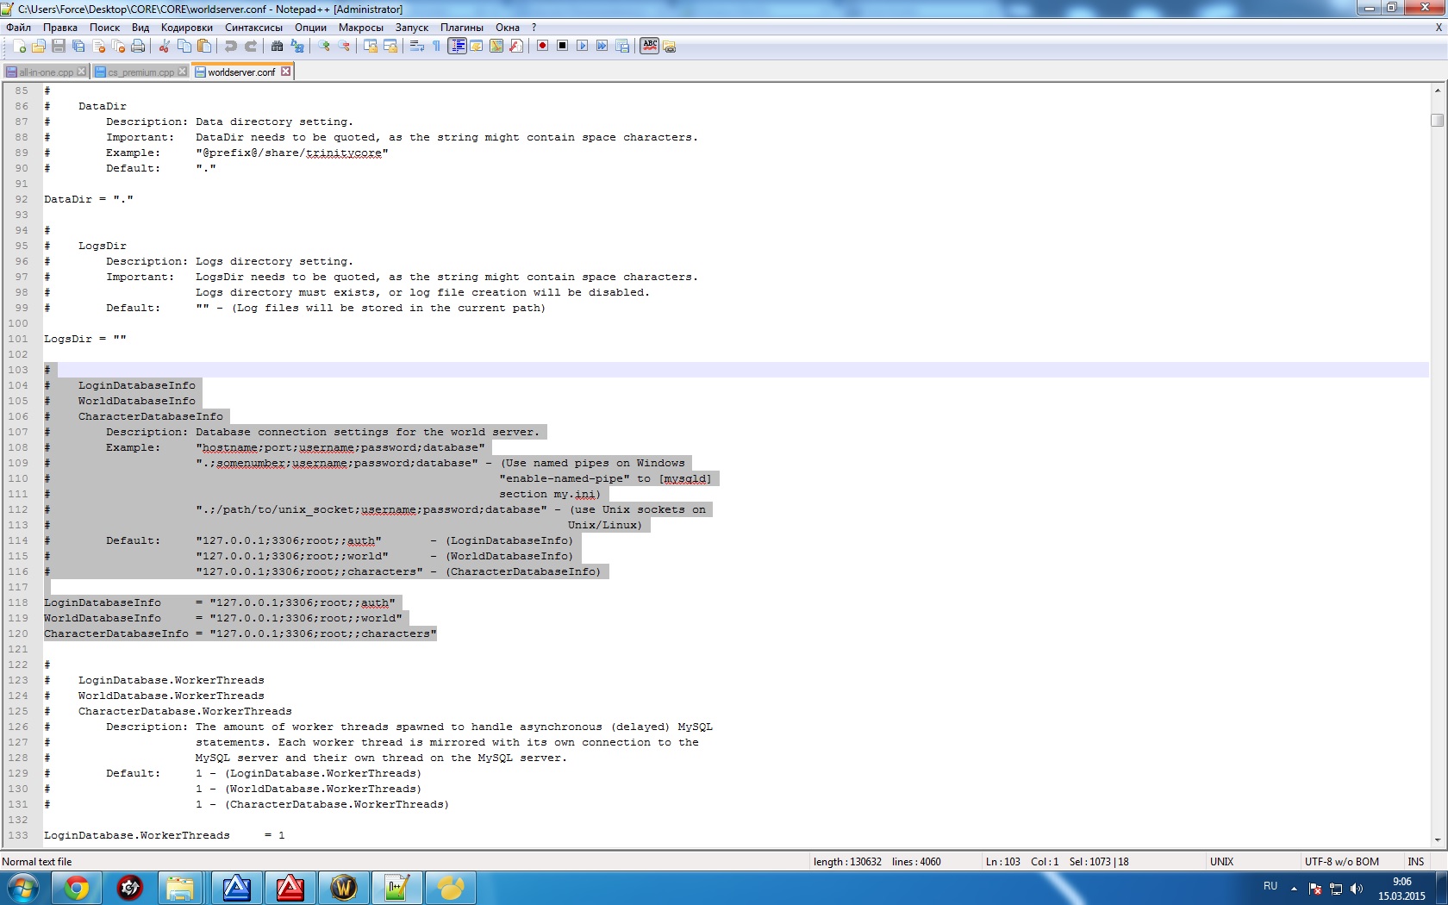Open the World of Warcraft taskbar icon
This screenshot has height=905, width=1448.
[343, 888]
